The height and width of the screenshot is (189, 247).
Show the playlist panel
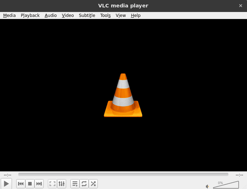click(75, 184)
